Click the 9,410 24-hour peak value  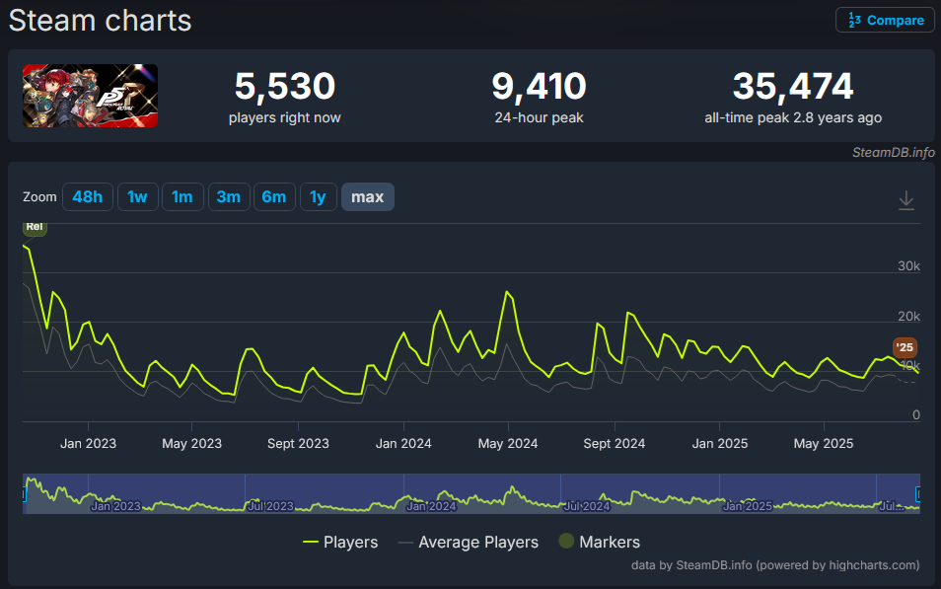coord(539,86)
